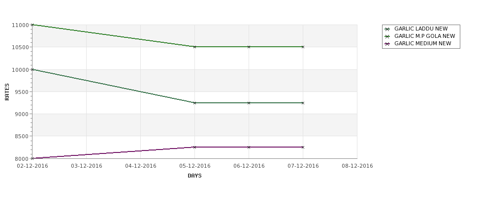Click the 04-12-2016 x-axis date label
Screen dimensions: 480x211
pos(141,166)
